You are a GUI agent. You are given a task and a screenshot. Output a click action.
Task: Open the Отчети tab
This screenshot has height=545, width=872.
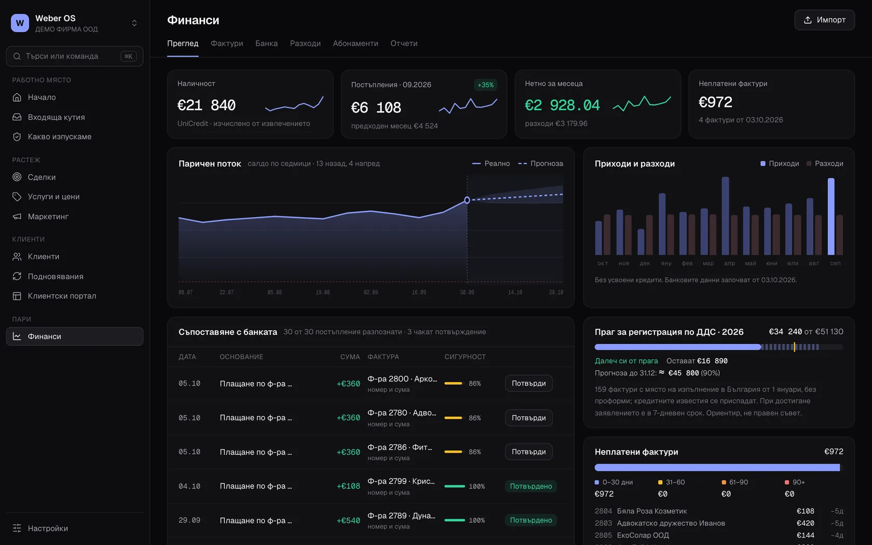tap(404, 44)
